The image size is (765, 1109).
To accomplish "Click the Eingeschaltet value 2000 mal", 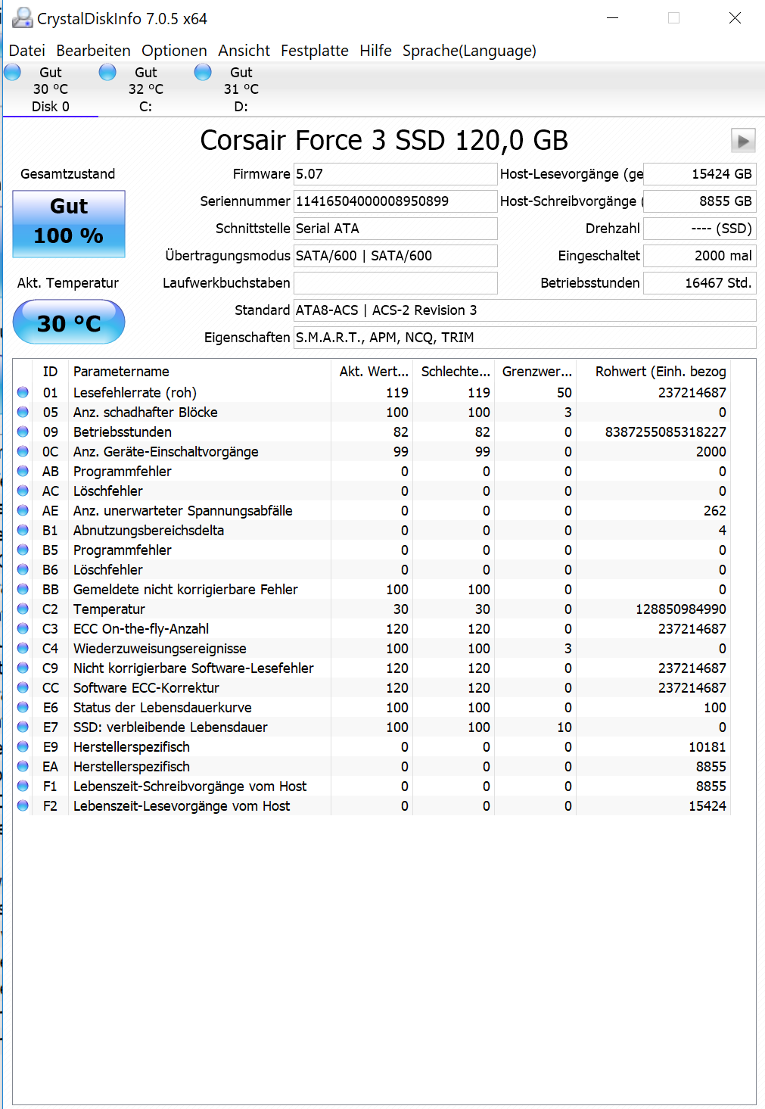I will [700, 256].
